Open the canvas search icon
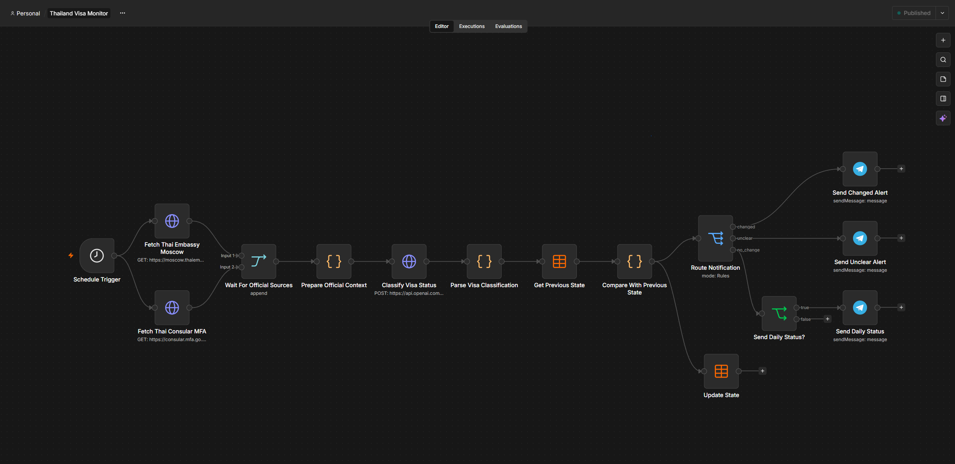The image size is (955, 464). pyautogui.click(x=943, y=60)
